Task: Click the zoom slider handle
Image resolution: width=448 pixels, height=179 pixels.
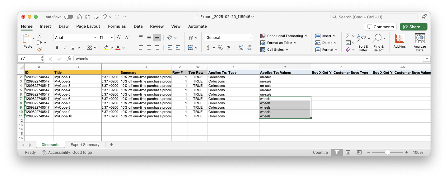Action: (387, 153)
